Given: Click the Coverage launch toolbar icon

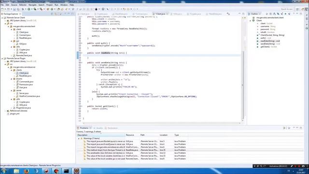Looking at the screenshot, I should coord(35,9).
